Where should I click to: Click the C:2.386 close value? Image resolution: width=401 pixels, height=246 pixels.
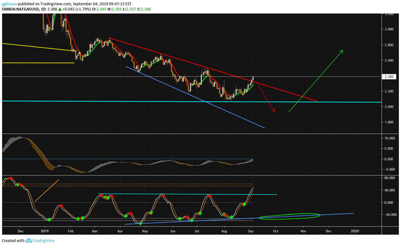(x=143, y=9)
